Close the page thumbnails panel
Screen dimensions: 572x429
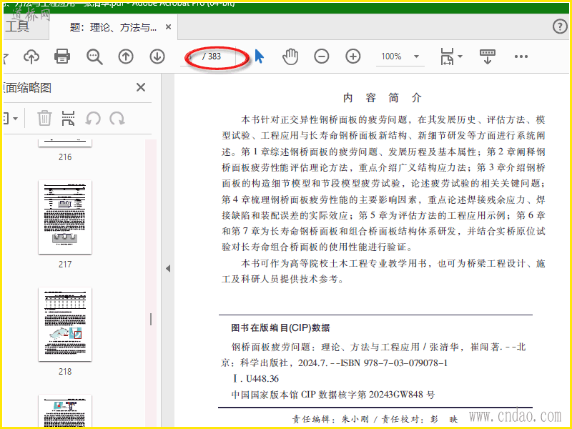pos(141,87)
